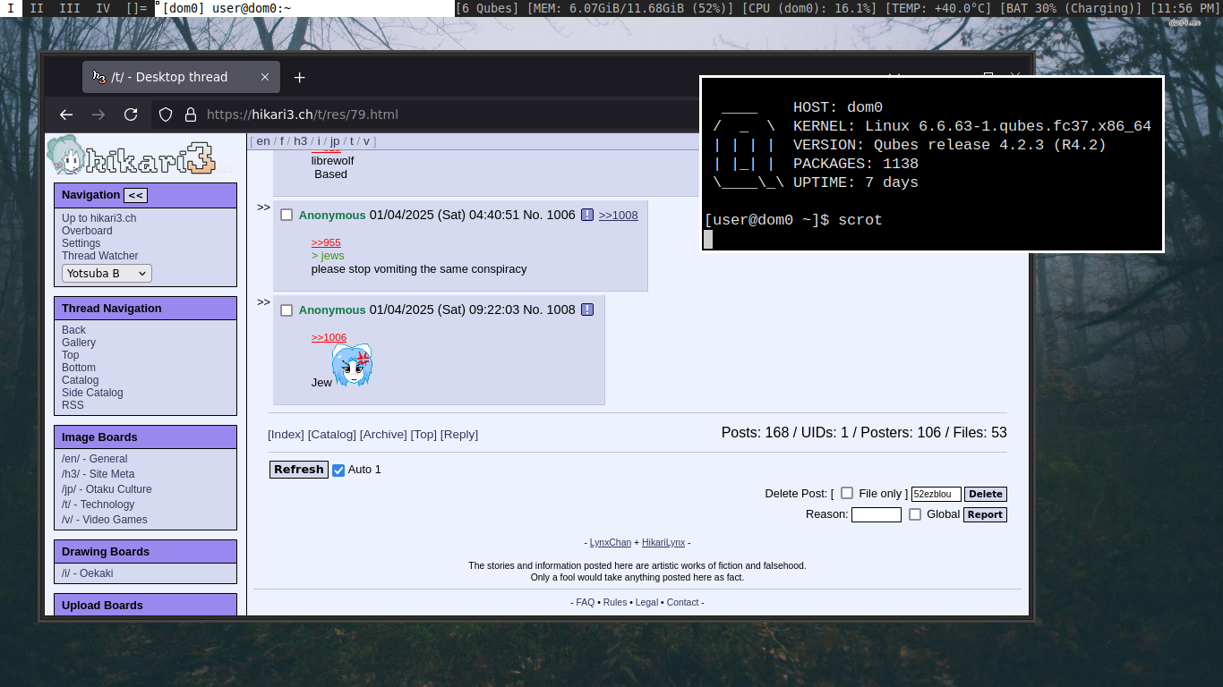Open the Catalog link in Thread Navigation
Screen dimensions: 1223x687
[80, 380]
